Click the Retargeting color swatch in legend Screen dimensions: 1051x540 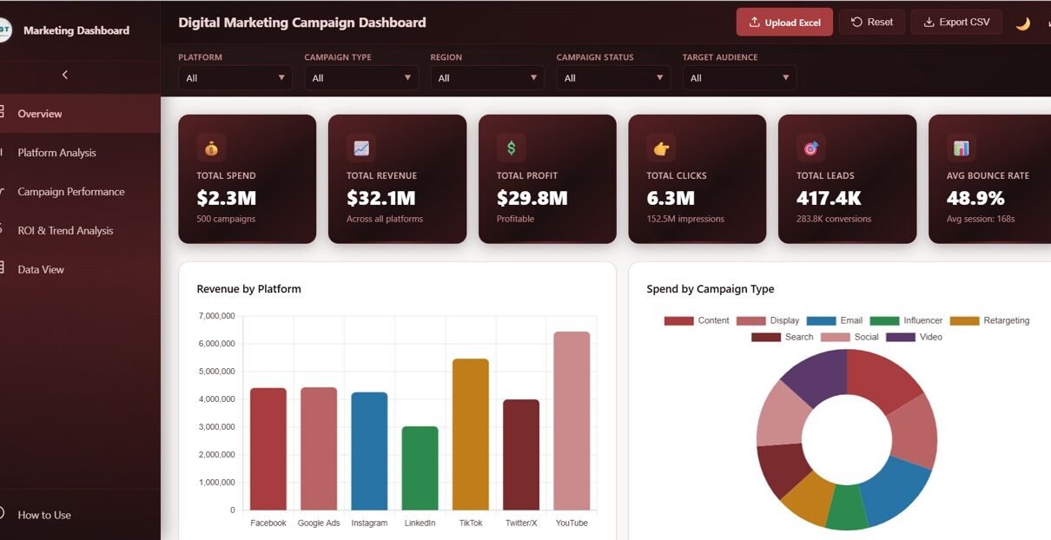pyautogui.click(x=964, y=320)
